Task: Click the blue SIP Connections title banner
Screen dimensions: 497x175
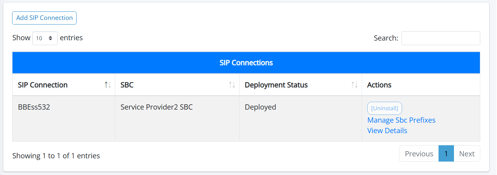Action: click(246, 62)
